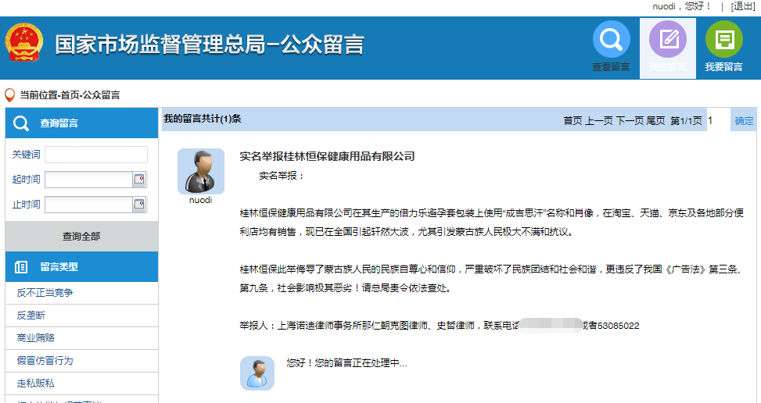Image resolution: width=761 pixels, height=403 pixels.
Task: Click 确定 to jump to page
Action: pos(744,120)
